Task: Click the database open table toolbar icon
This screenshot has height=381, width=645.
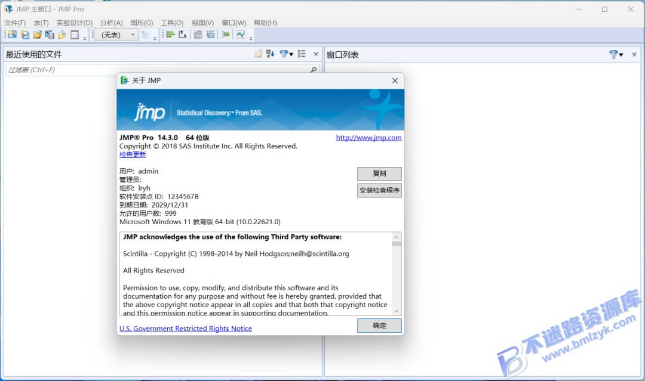Action: (50, 35)
